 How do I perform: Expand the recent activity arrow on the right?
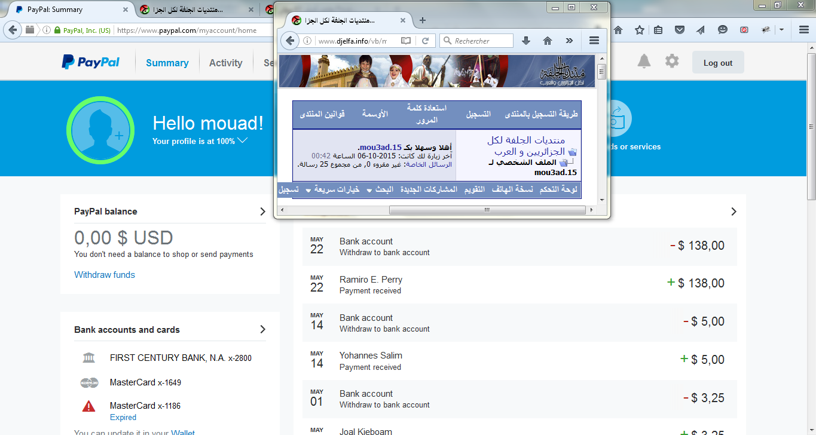tap(734, 212)
